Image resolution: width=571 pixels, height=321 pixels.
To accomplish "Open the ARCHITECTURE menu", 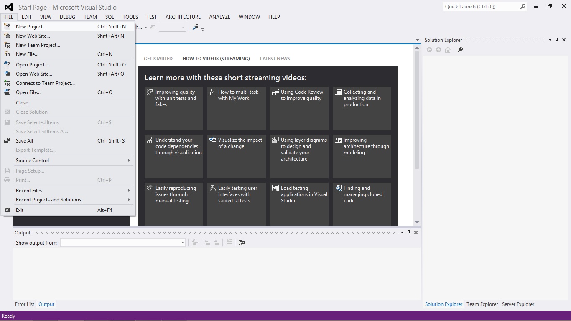I will coord(183,17).
